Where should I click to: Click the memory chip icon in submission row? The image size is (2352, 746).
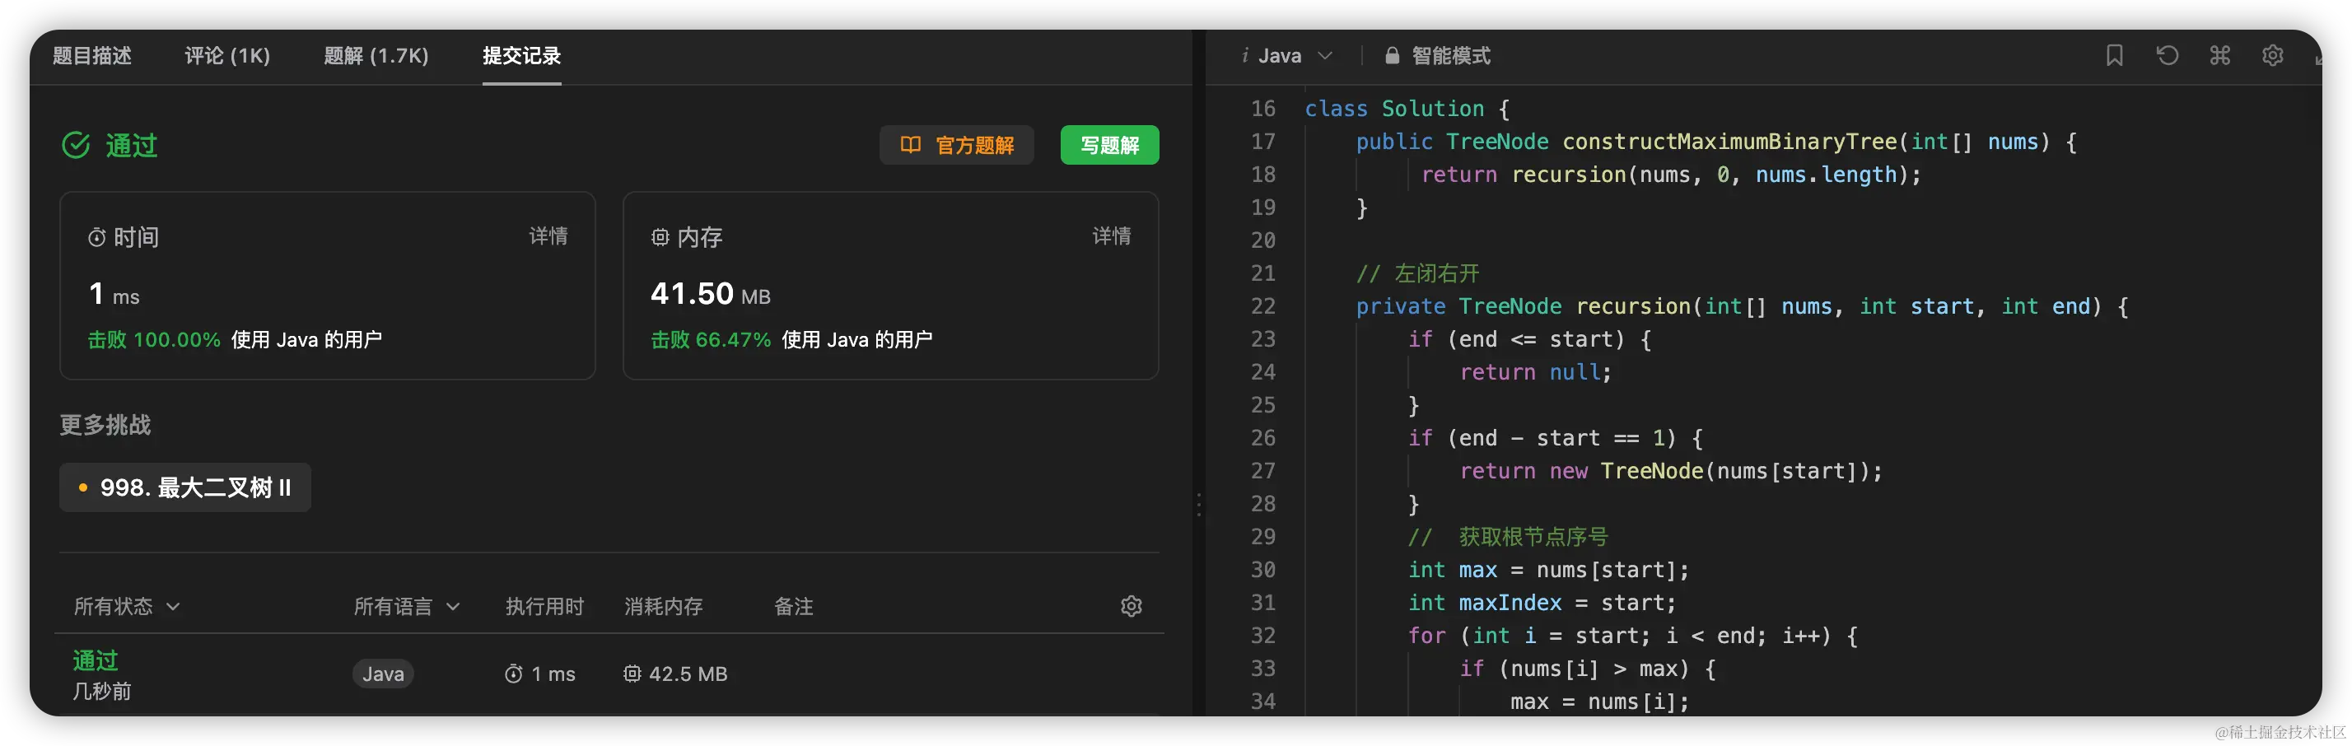632,674
